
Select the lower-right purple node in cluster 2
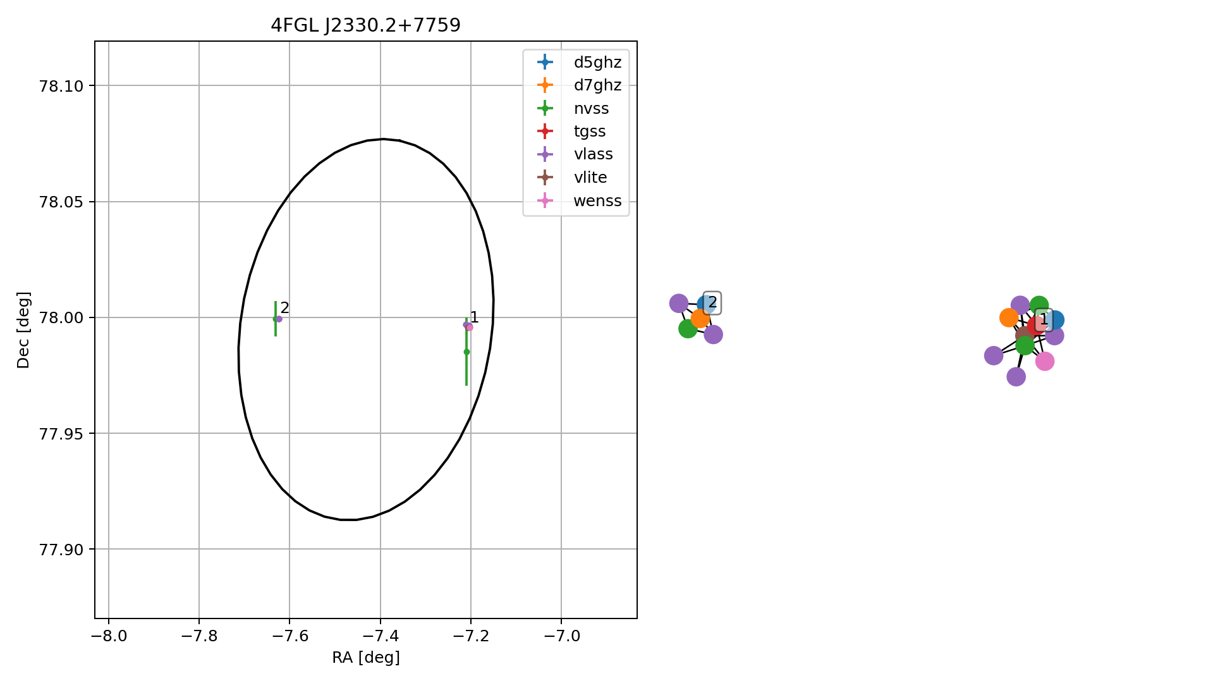(713, 335)
